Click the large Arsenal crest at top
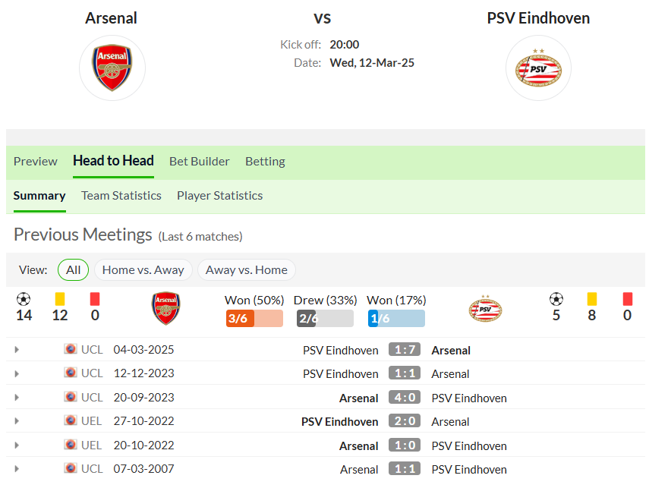This screenshot has width=649, height=488. pyautogui.click(x=112, y=68)
